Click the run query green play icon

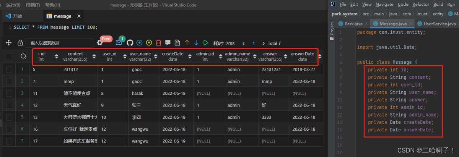[206, 43]
